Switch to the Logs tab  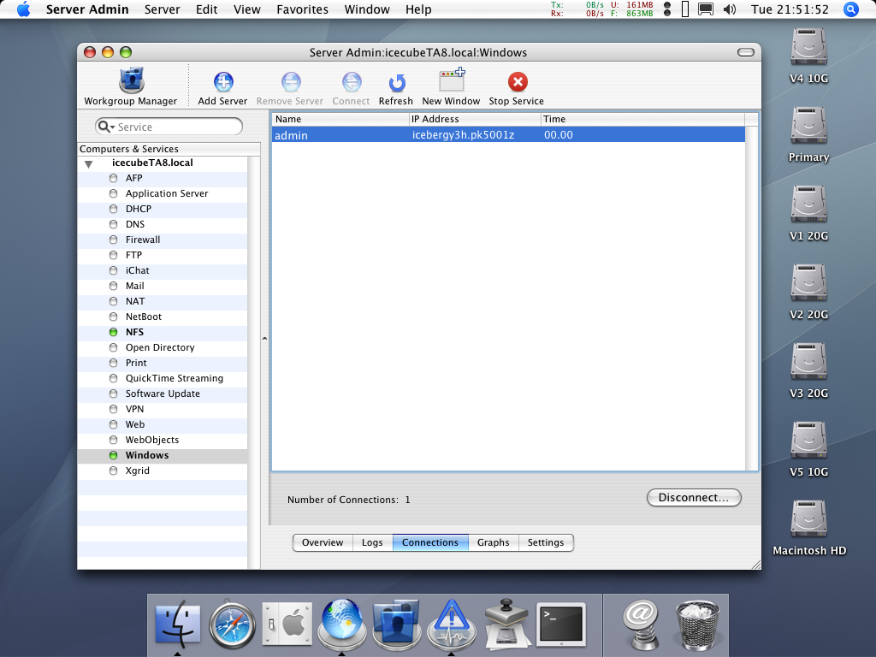372,542
